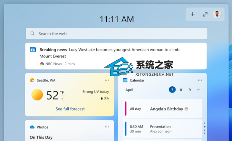Click the Calendar widget icon

(x=125, y=80)
